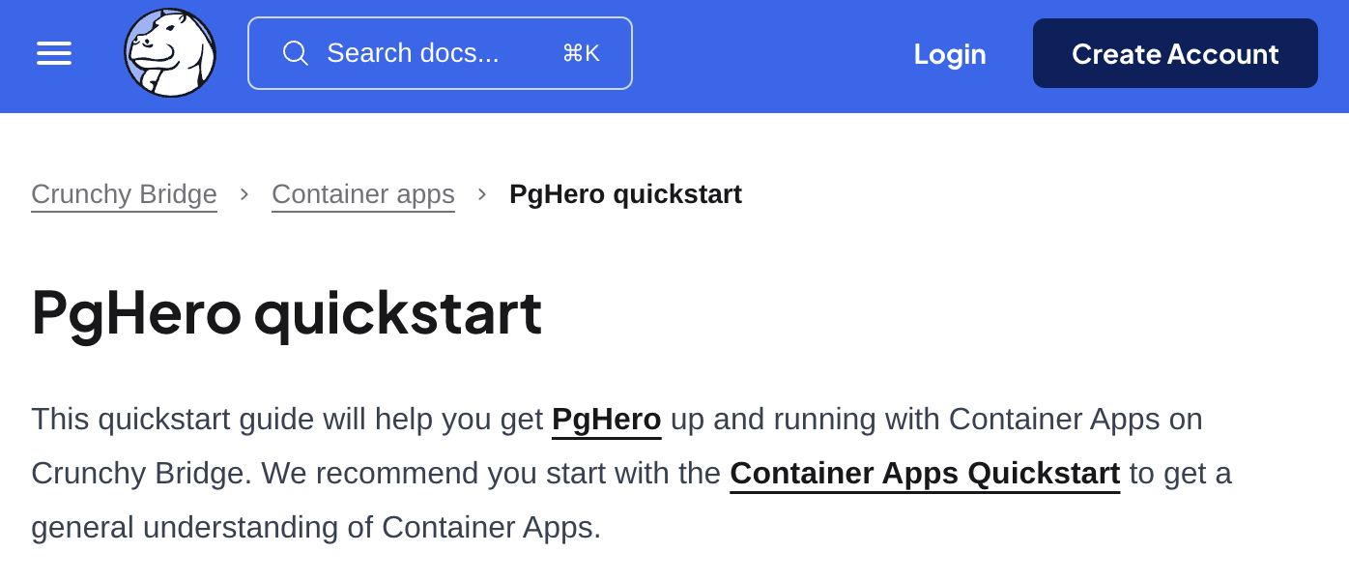Image resolution: width=1349 pixels, height=582 pixels.
Task: Navigate to Container apps breadcrumb
Action: pyautogui.click(x=362, y=194)
